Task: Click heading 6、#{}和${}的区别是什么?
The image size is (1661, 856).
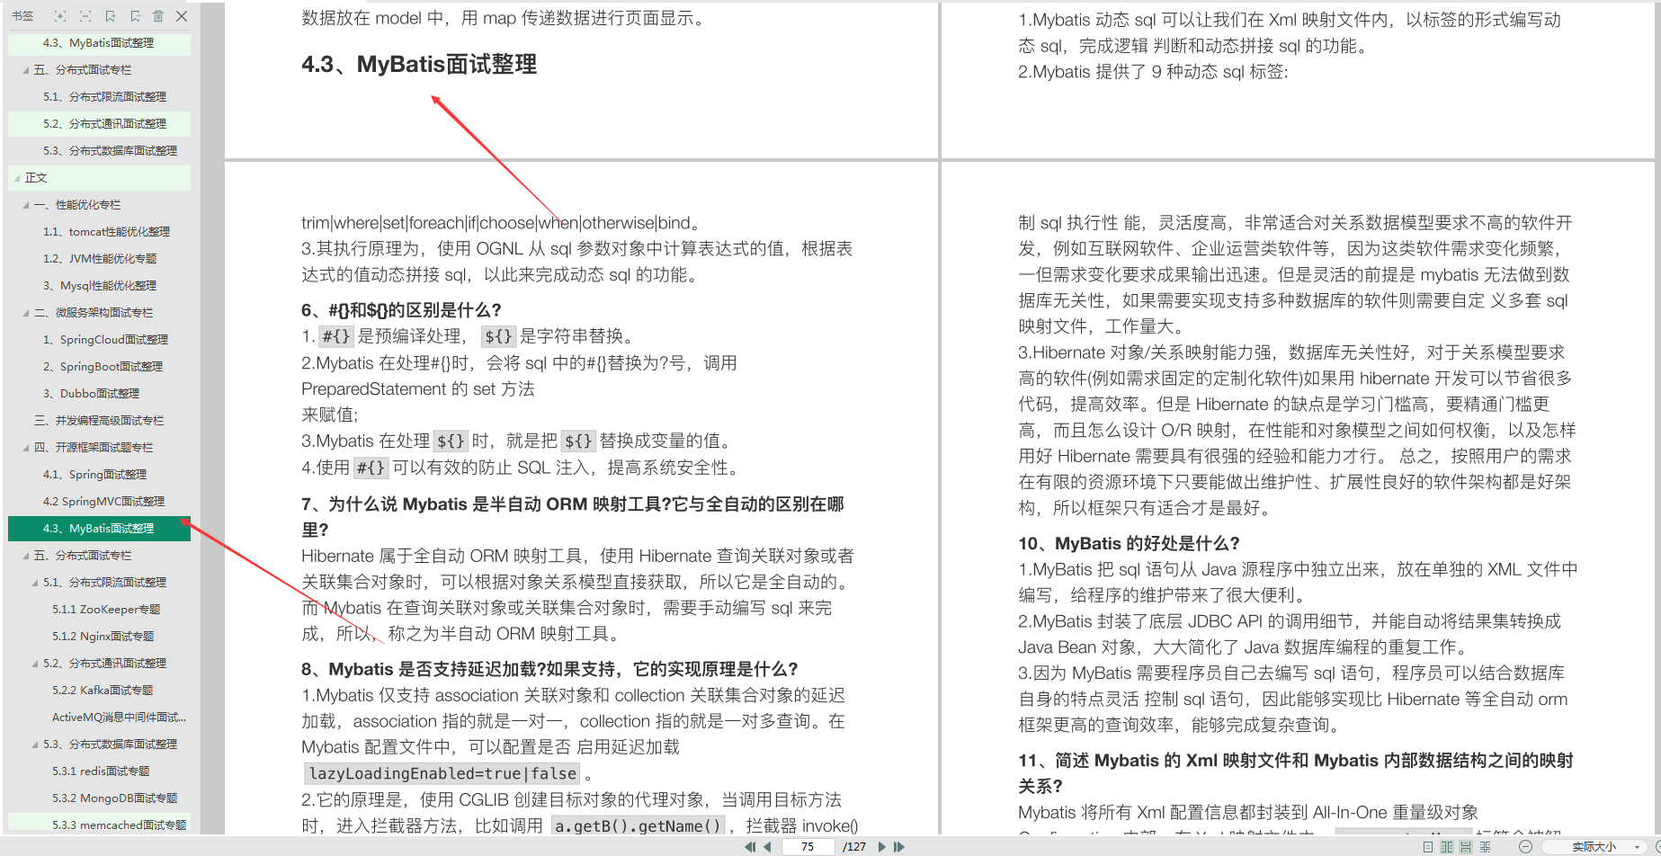Action: [x=401, y=310]
